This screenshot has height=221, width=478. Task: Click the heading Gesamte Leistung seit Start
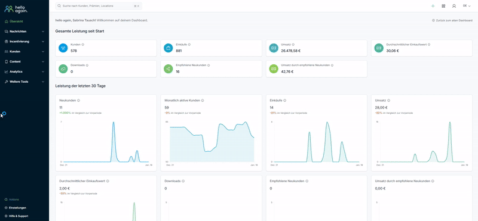click(x=80, y=31)
